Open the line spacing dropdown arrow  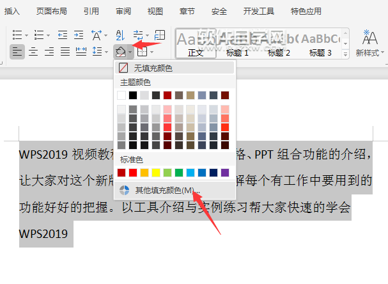pyautogui.click(x=106, y=52)
